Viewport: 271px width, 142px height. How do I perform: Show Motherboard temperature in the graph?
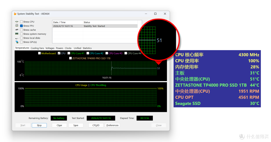(39, 53)
